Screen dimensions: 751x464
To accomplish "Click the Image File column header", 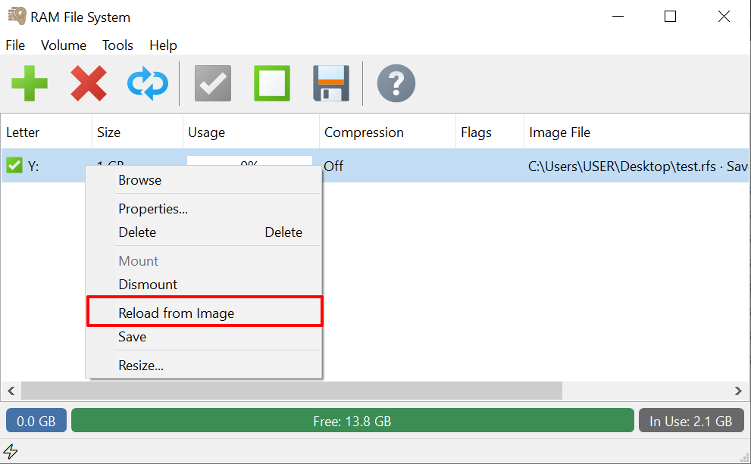I will pyautogui.click(x=637, y=132).
